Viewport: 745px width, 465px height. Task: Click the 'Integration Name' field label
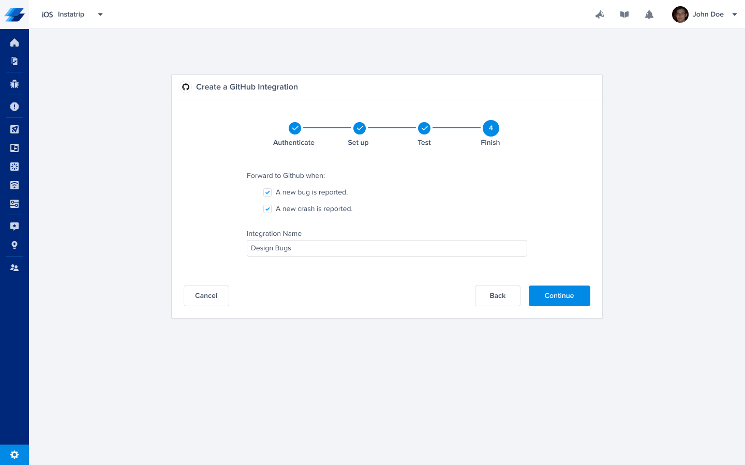click(x=274, y=234)
